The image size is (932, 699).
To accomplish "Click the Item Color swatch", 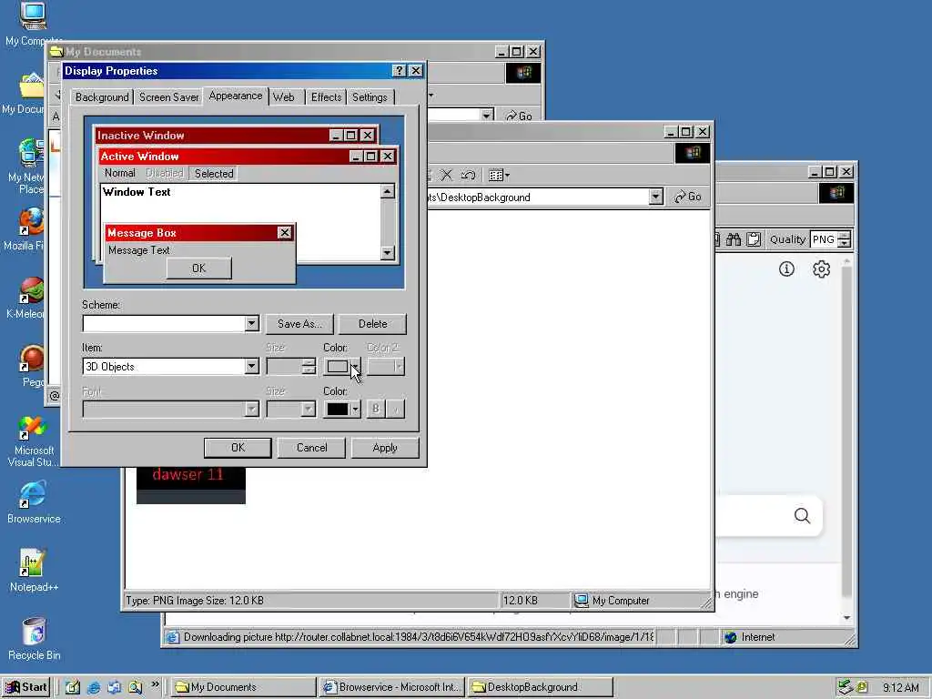I will tap(337, 367).
